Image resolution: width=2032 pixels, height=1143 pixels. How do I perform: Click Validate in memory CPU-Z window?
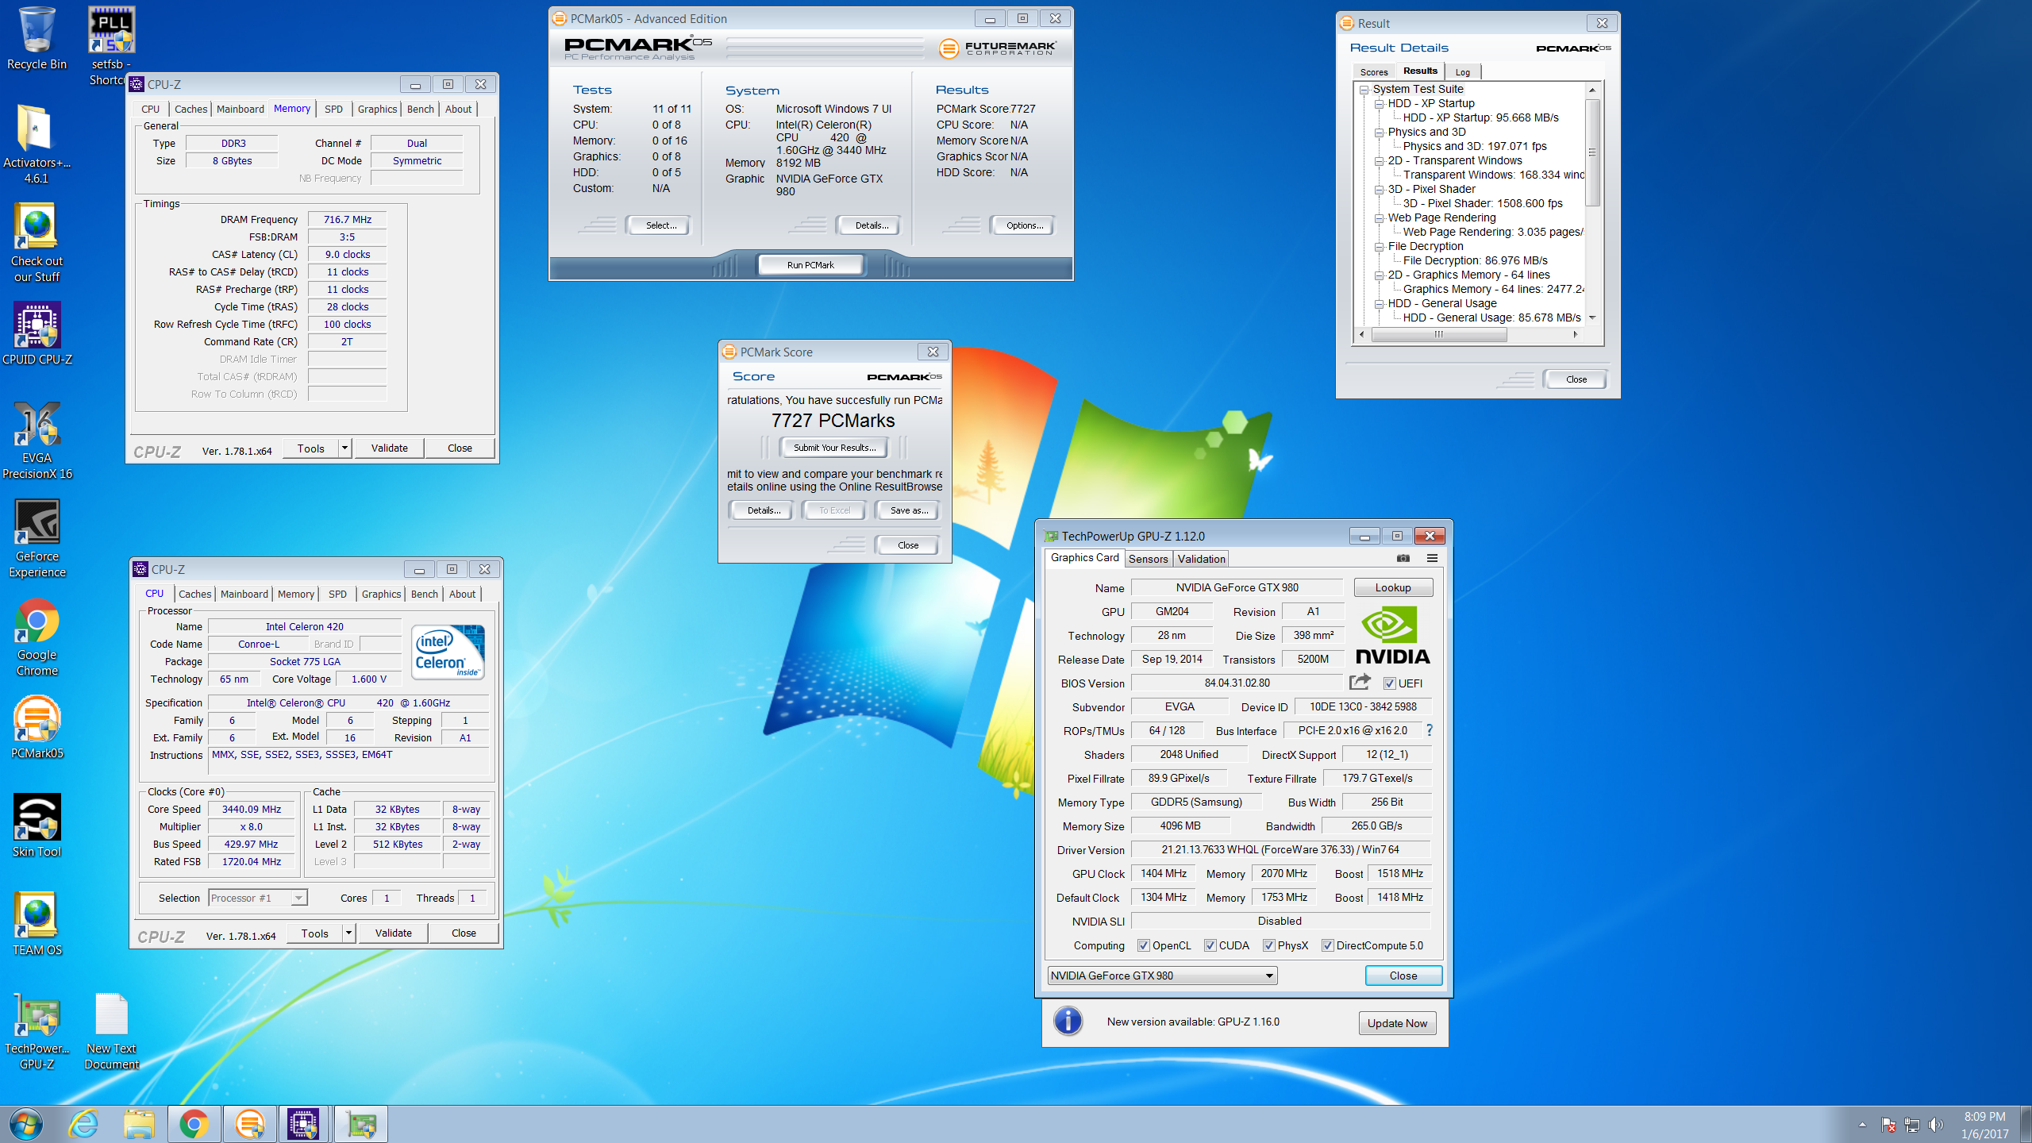(389, 448)
